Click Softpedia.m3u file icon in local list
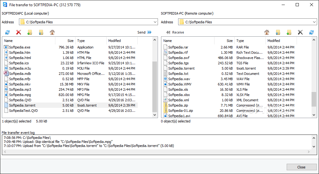This screenshot has height=174, width=319. 6,68
